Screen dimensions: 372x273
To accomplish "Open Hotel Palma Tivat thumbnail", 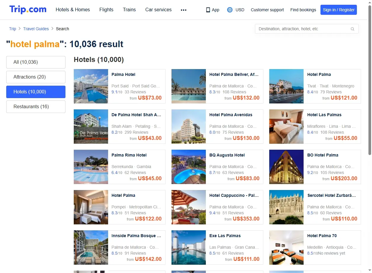I will (x=286, y=86).
